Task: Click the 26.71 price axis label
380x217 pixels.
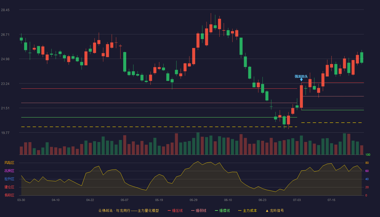Action: pos(5,35)
